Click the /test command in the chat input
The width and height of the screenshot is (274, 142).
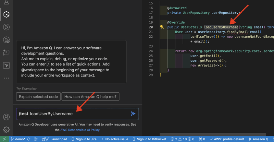(23, 114)
